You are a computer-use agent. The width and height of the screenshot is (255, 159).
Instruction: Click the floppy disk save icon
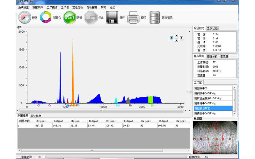112,17
